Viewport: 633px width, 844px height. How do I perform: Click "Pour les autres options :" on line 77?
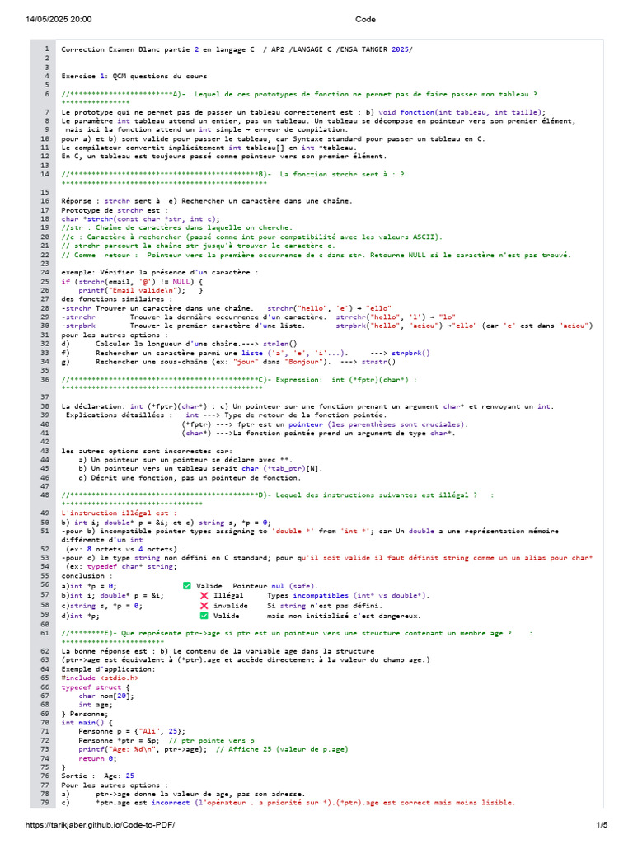click(x=115, y=785)
